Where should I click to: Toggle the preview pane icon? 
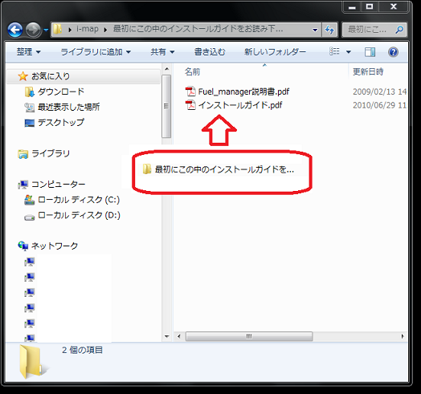[x=370, y=52]
